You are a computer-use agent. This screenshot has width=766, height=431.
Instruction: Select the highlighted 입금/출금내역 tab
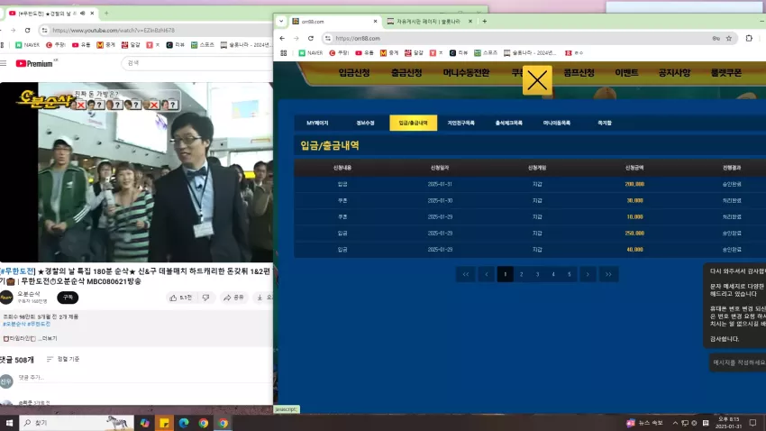click(x=414, y=124)
